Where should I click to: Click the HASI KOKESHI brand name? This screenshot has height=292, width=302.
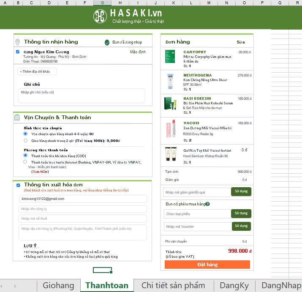click(197, 98)
